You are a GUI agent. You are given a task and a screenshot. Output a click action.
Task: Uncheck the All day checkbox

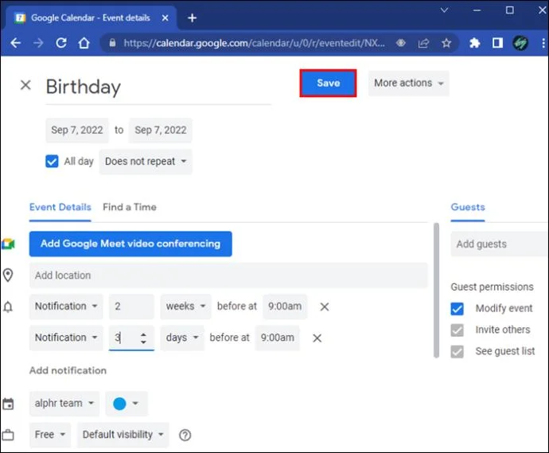tap(52, 162)
